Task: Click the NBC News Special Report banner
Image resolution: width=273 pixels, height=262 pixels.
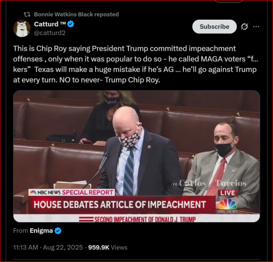Action: 72,192
